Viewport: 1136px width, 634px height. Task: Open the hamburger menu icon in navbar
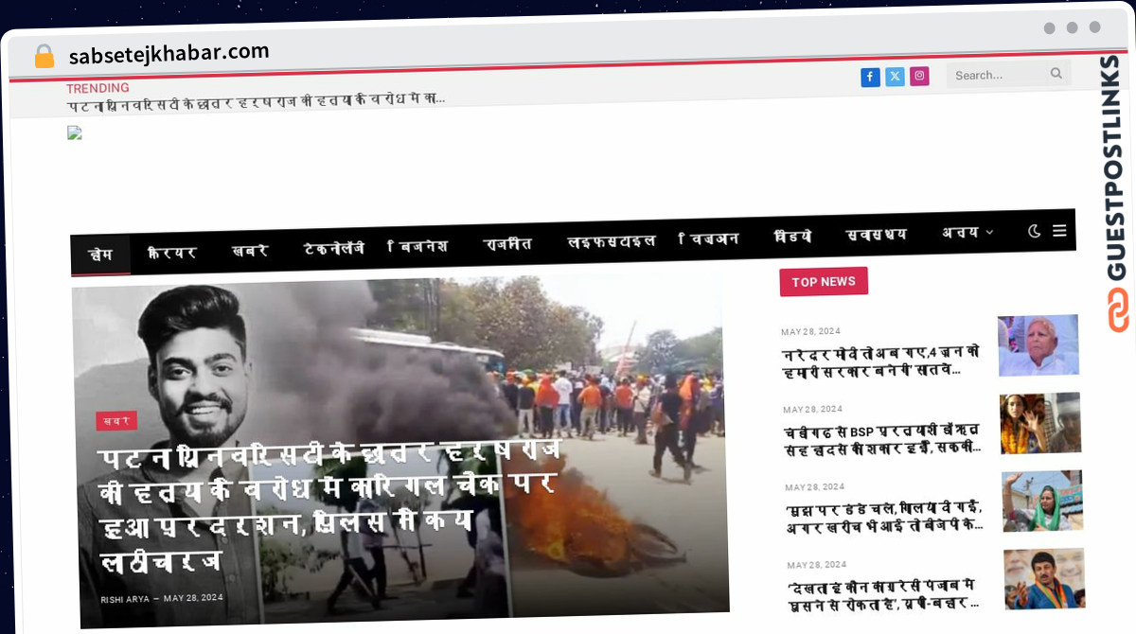click(1059, 230)
